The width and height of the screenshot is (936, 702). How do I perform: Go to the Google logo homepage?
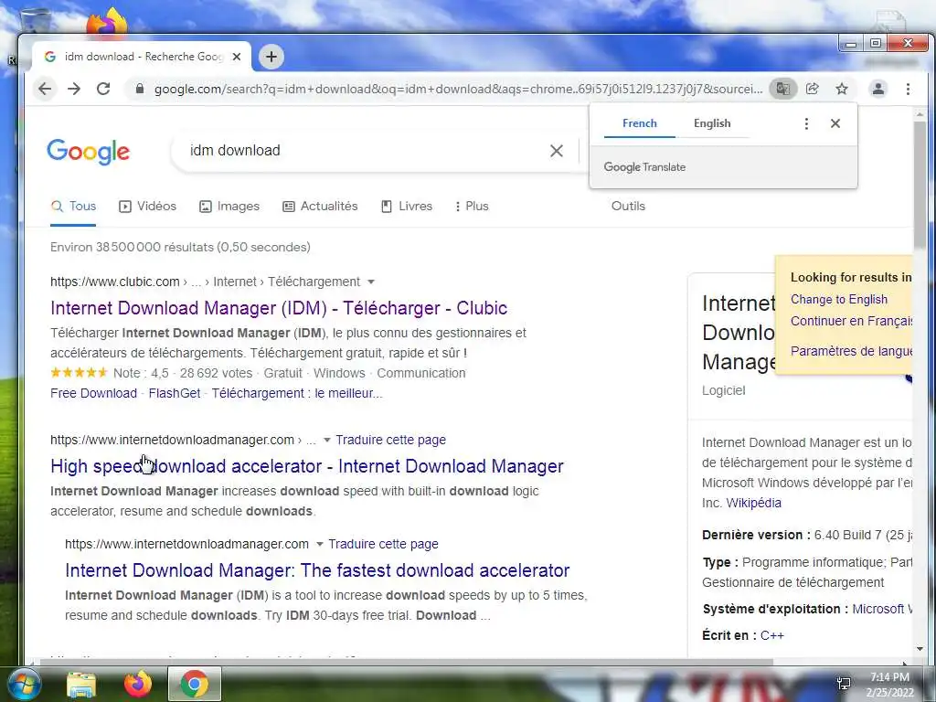pos(88,152)
